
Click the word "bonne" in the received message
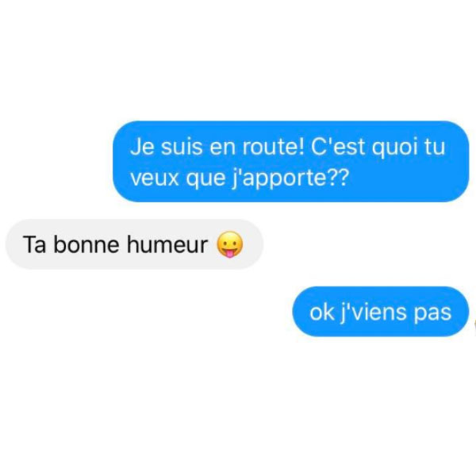click(x=86, y=244)
